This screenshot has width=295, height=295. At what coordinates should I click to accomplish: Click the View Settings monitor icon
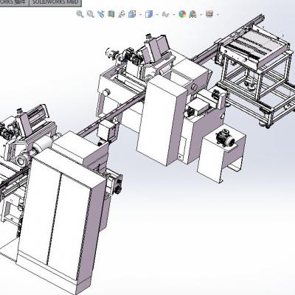point(209,14)
